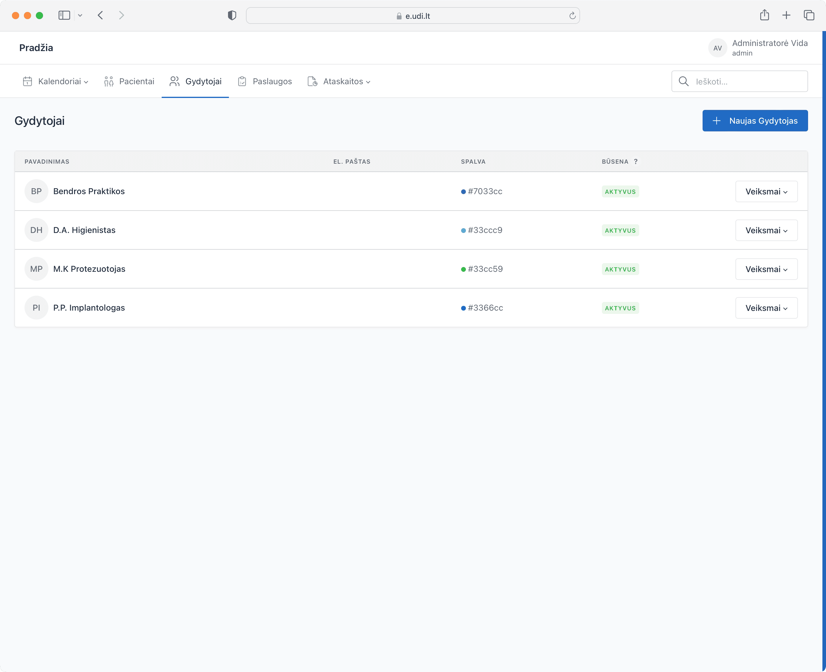Select the Gydytojai tab
Image resolution: width=826 pixels, height=672 pixels.
pyautogui.click(x=195, y=81)
